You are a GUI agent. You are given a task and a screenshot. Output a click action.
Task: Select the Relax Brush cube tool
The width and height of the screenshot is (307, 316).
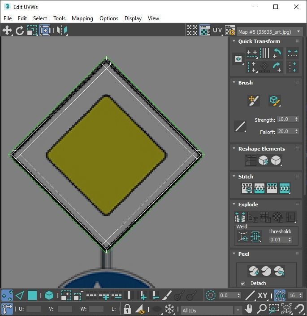274,101
